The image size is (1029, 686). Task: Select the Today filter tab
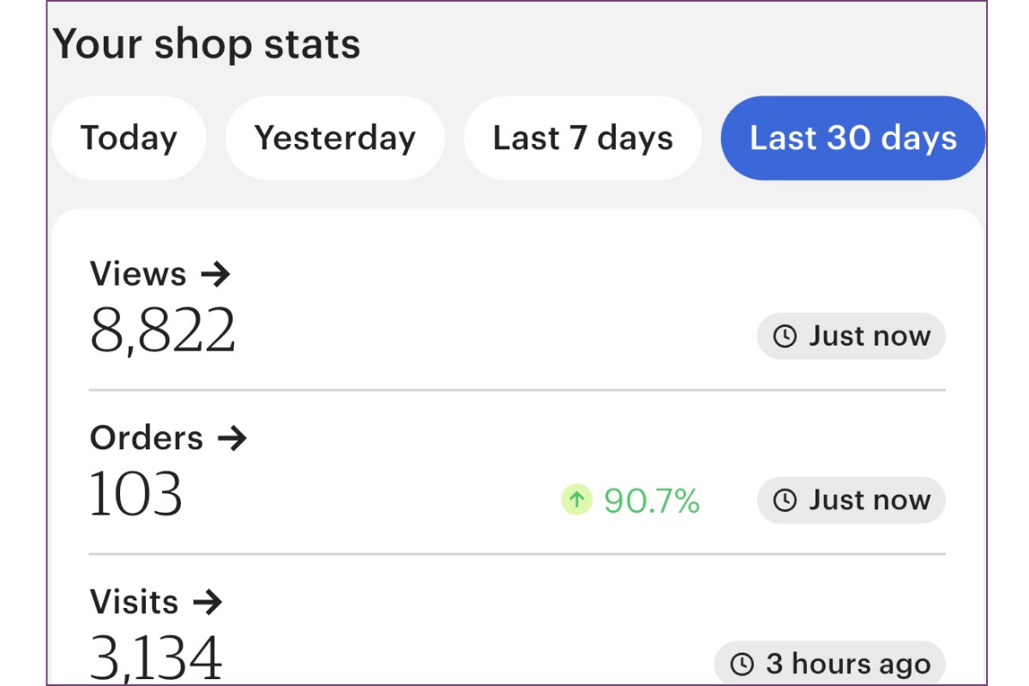[129, 138]
